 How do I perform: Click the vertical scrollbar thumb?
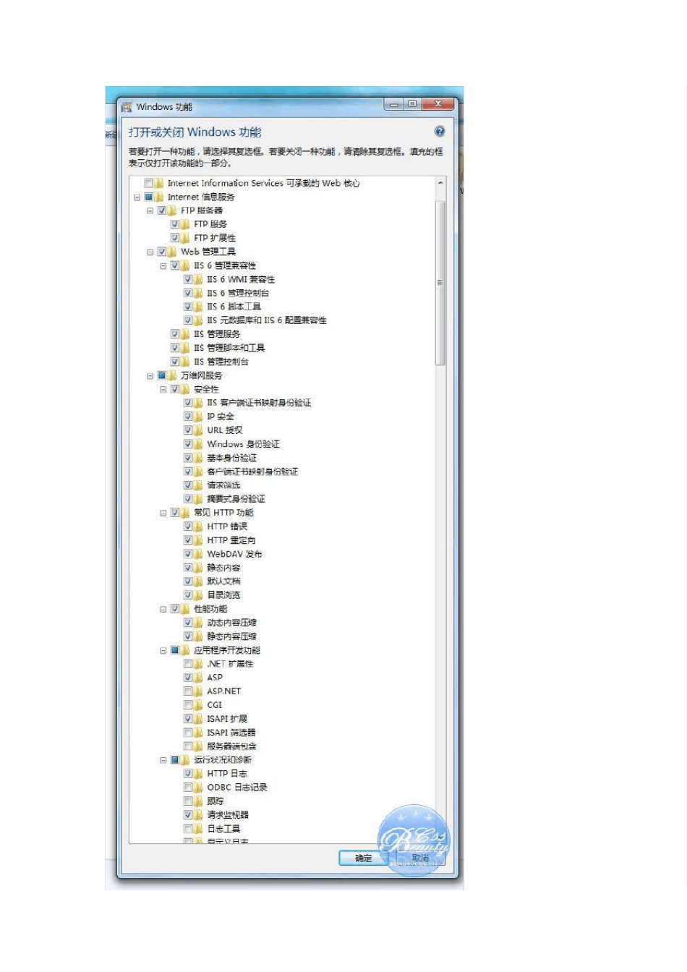click(x=440, y=283)
